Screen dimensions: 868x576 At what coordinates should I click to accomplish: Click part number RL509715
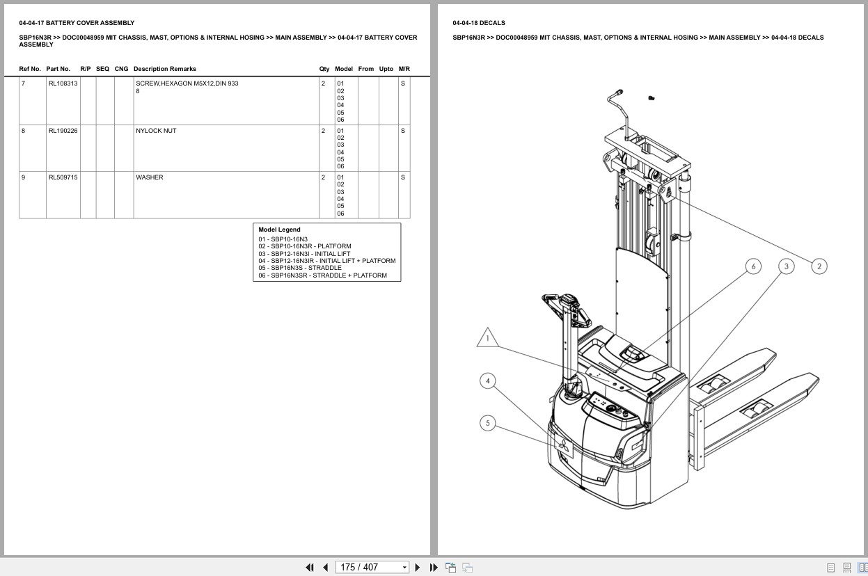(63, 177)
